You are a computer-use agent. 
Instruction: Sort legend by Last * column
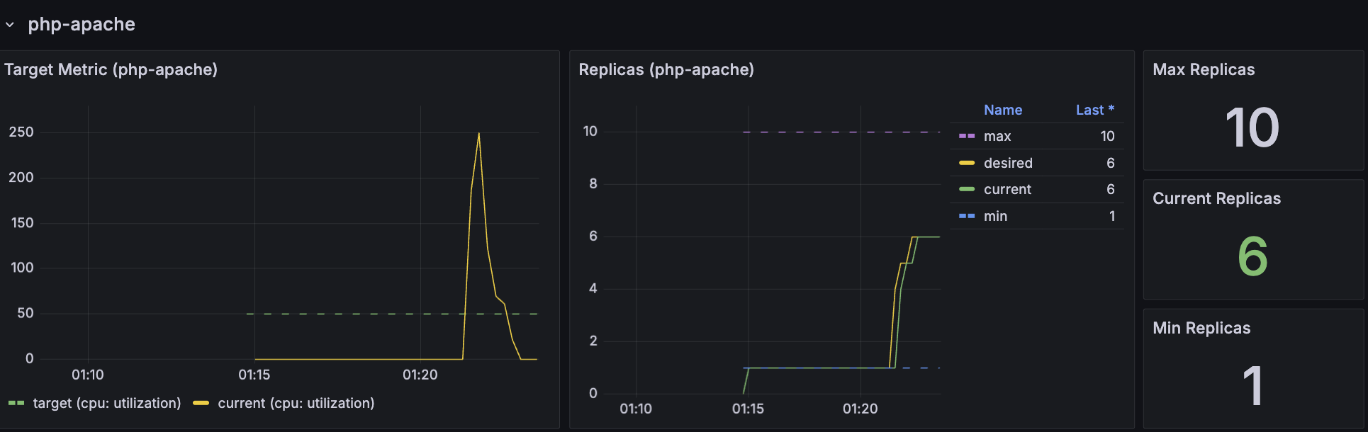tap(1094, 110)
